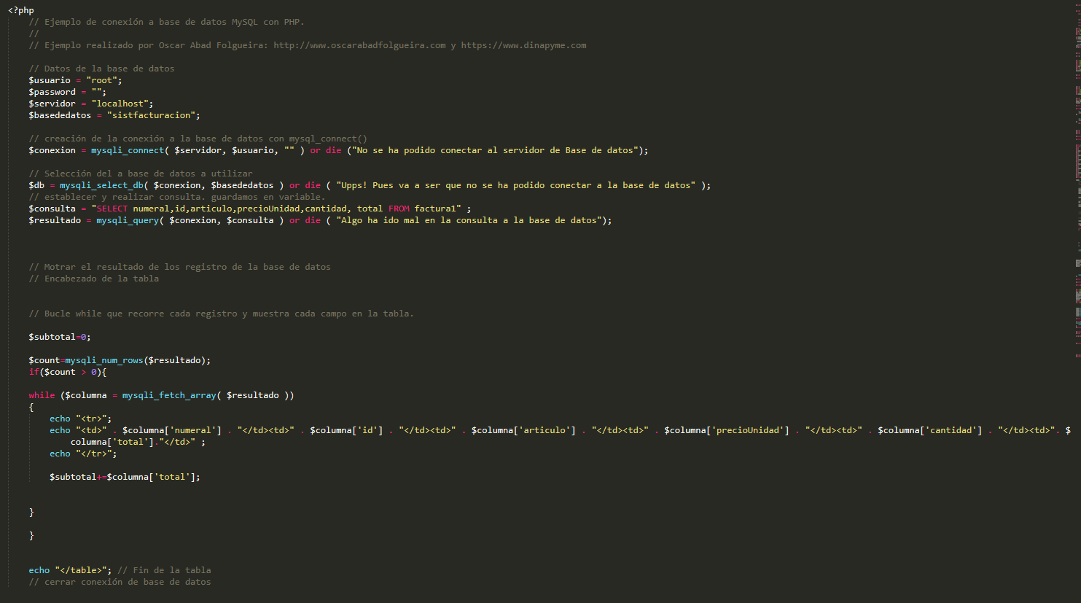Click $columna['articulo'] in the echo line
This screenshot has width=1081, height=603.
pyautogui.click(x=523, y=430)
